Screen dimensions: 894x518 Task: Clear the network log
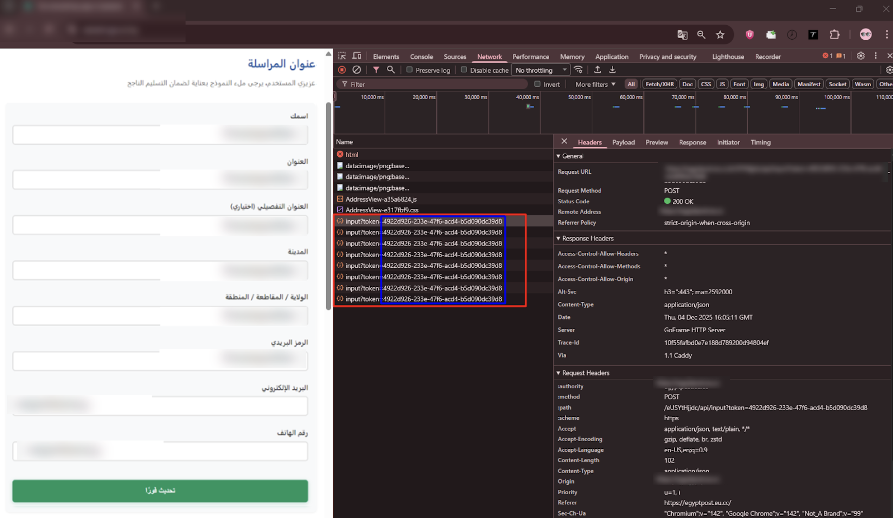[x=357, y=70]
